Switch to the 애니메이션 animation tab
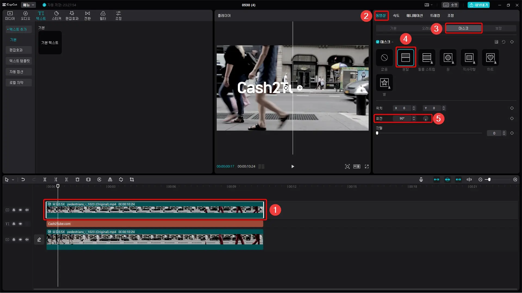This screenshot has width=522, height=293. coord(415,15)
